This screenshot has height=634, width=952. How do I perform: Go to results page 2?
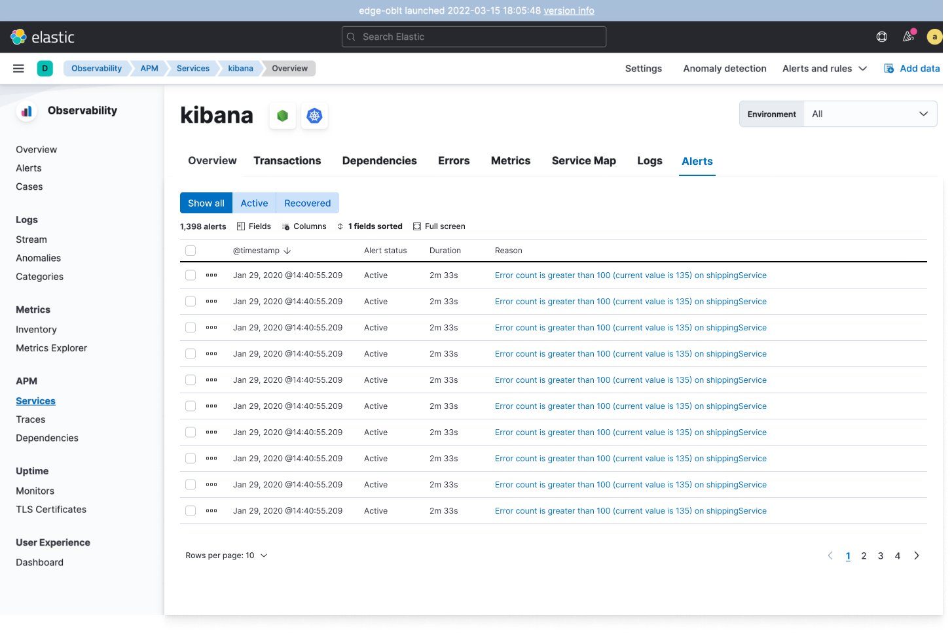coord(864,556)
